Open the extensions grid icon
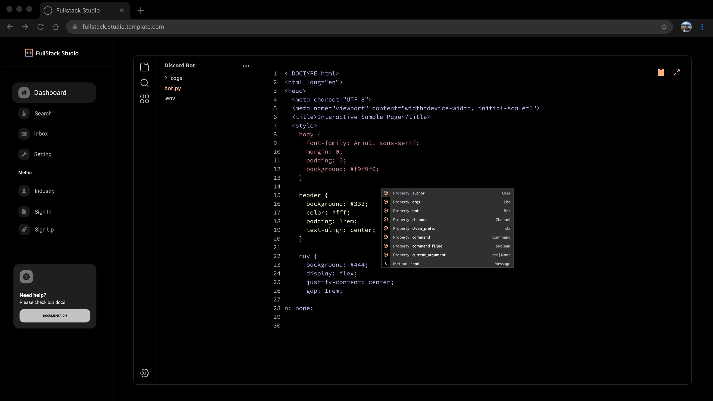This screenshot has width=713, height=401. [144, 99]
